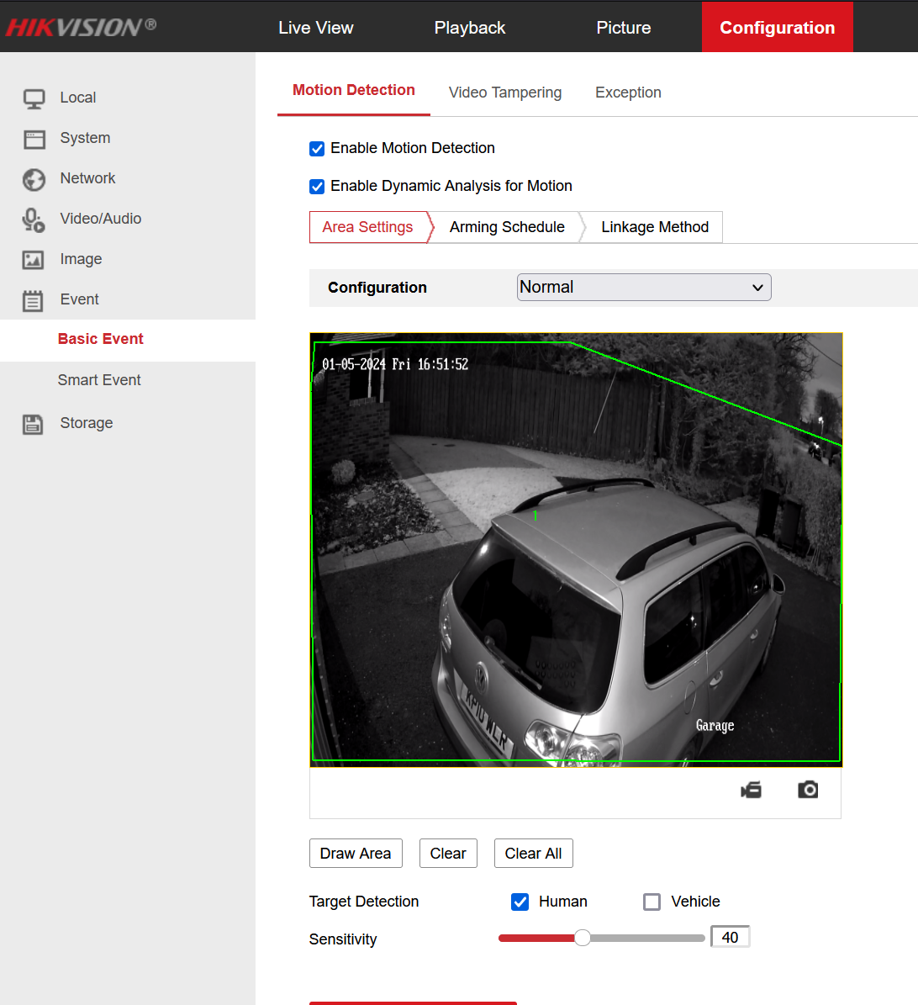Open Smart Event under Event menu
The height and width of the screenshot is (1005, 918).
pos(99,380)
